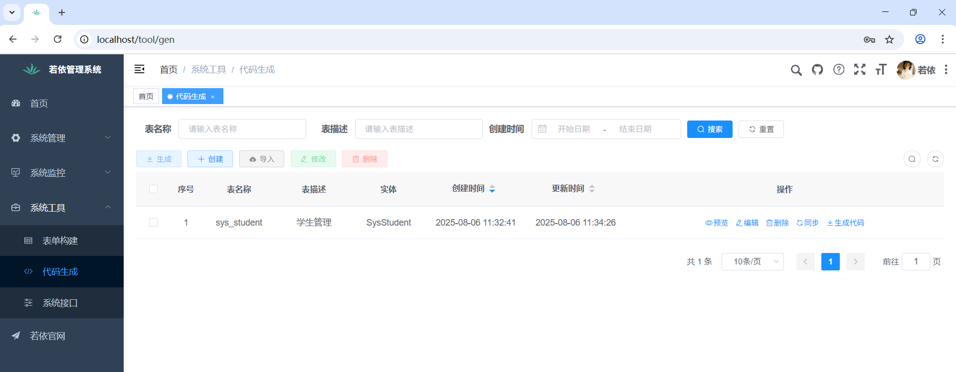
Task: Check the sys_student row checkbox
Action: pos(154,223)
